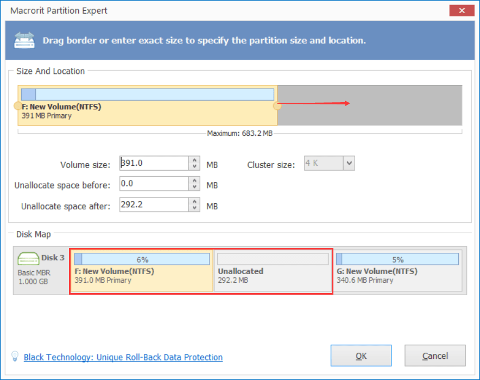Decrease Unallocate space after value
The height and width of the screenshot is (380, 480).
click(194, 208)
